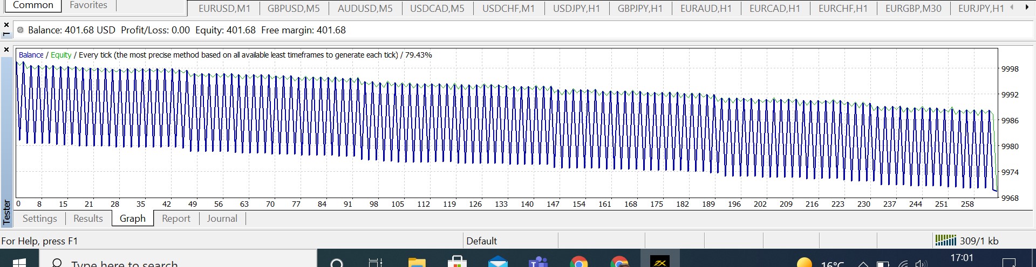Click the '16°C' temperature in the taskbar
The image size is (1036, 267).
tap(833, 264)
